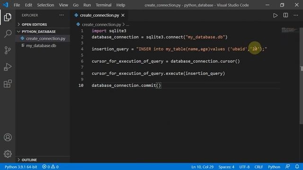Open the Run and Debug view icon
This screenshot has height=170, width=303.
click(8, 67)
